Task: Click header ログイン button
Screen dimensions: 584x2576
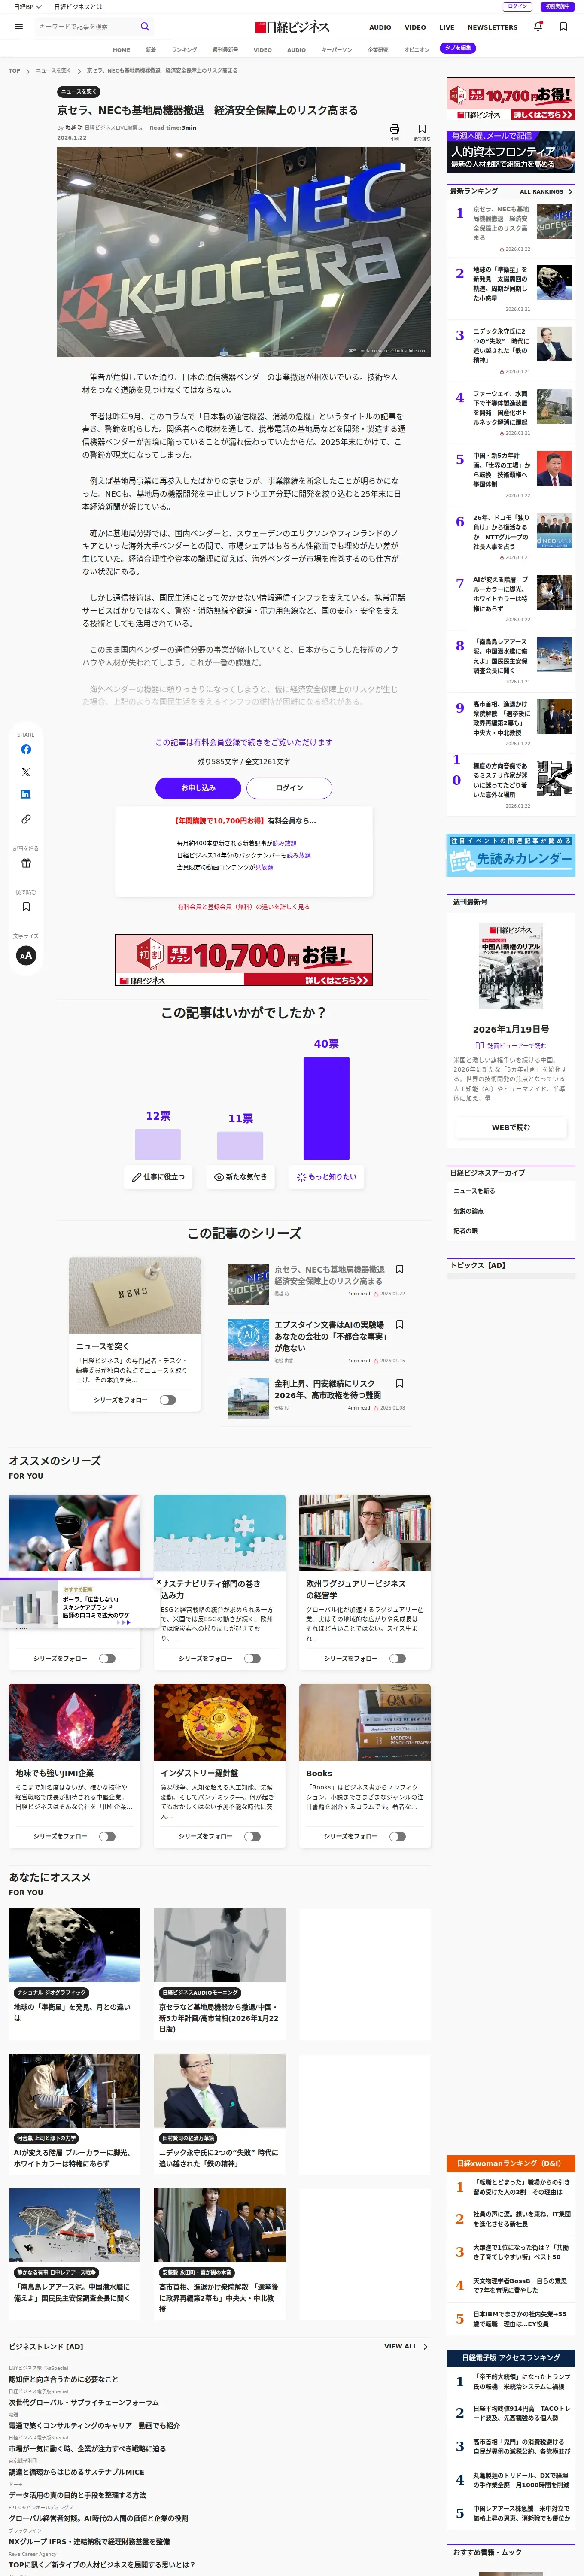Action: click(x=517, y=7)
